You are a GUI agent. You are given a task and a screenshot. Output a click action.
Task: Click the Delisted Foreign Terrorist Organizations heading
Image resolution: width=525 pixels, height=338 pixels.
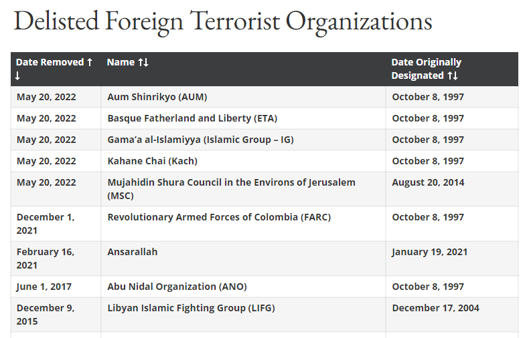[x=223, y=21]
